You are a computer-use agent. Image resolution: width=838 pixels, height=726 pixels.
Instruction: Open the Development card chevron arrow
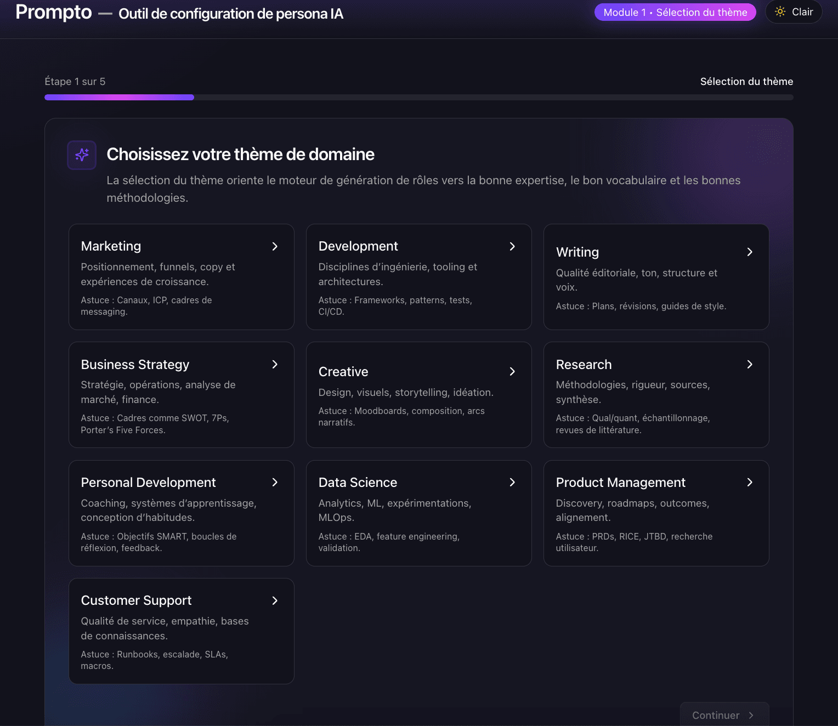(x=512, y=246)
